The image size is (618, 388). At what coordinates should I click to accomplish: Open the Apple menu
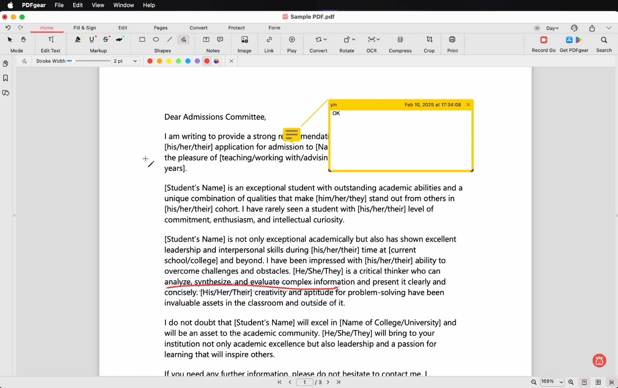10,5
